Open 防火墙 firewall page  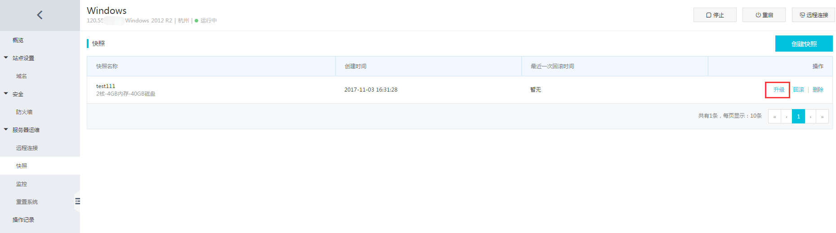coord(24,112)
